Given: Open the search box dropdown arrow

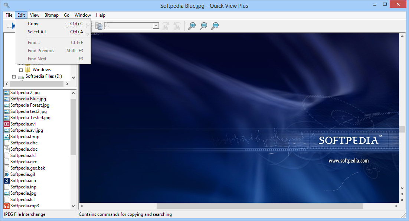Looking at the screenshot, I should (156, 26).
